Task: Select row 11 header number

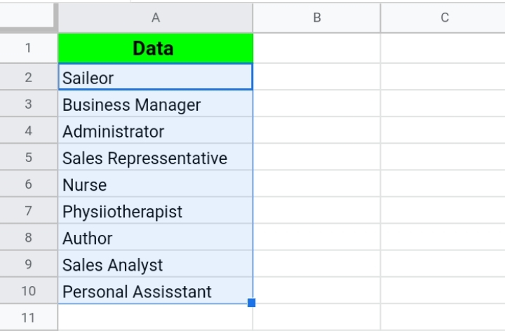Action: [28, 318]
